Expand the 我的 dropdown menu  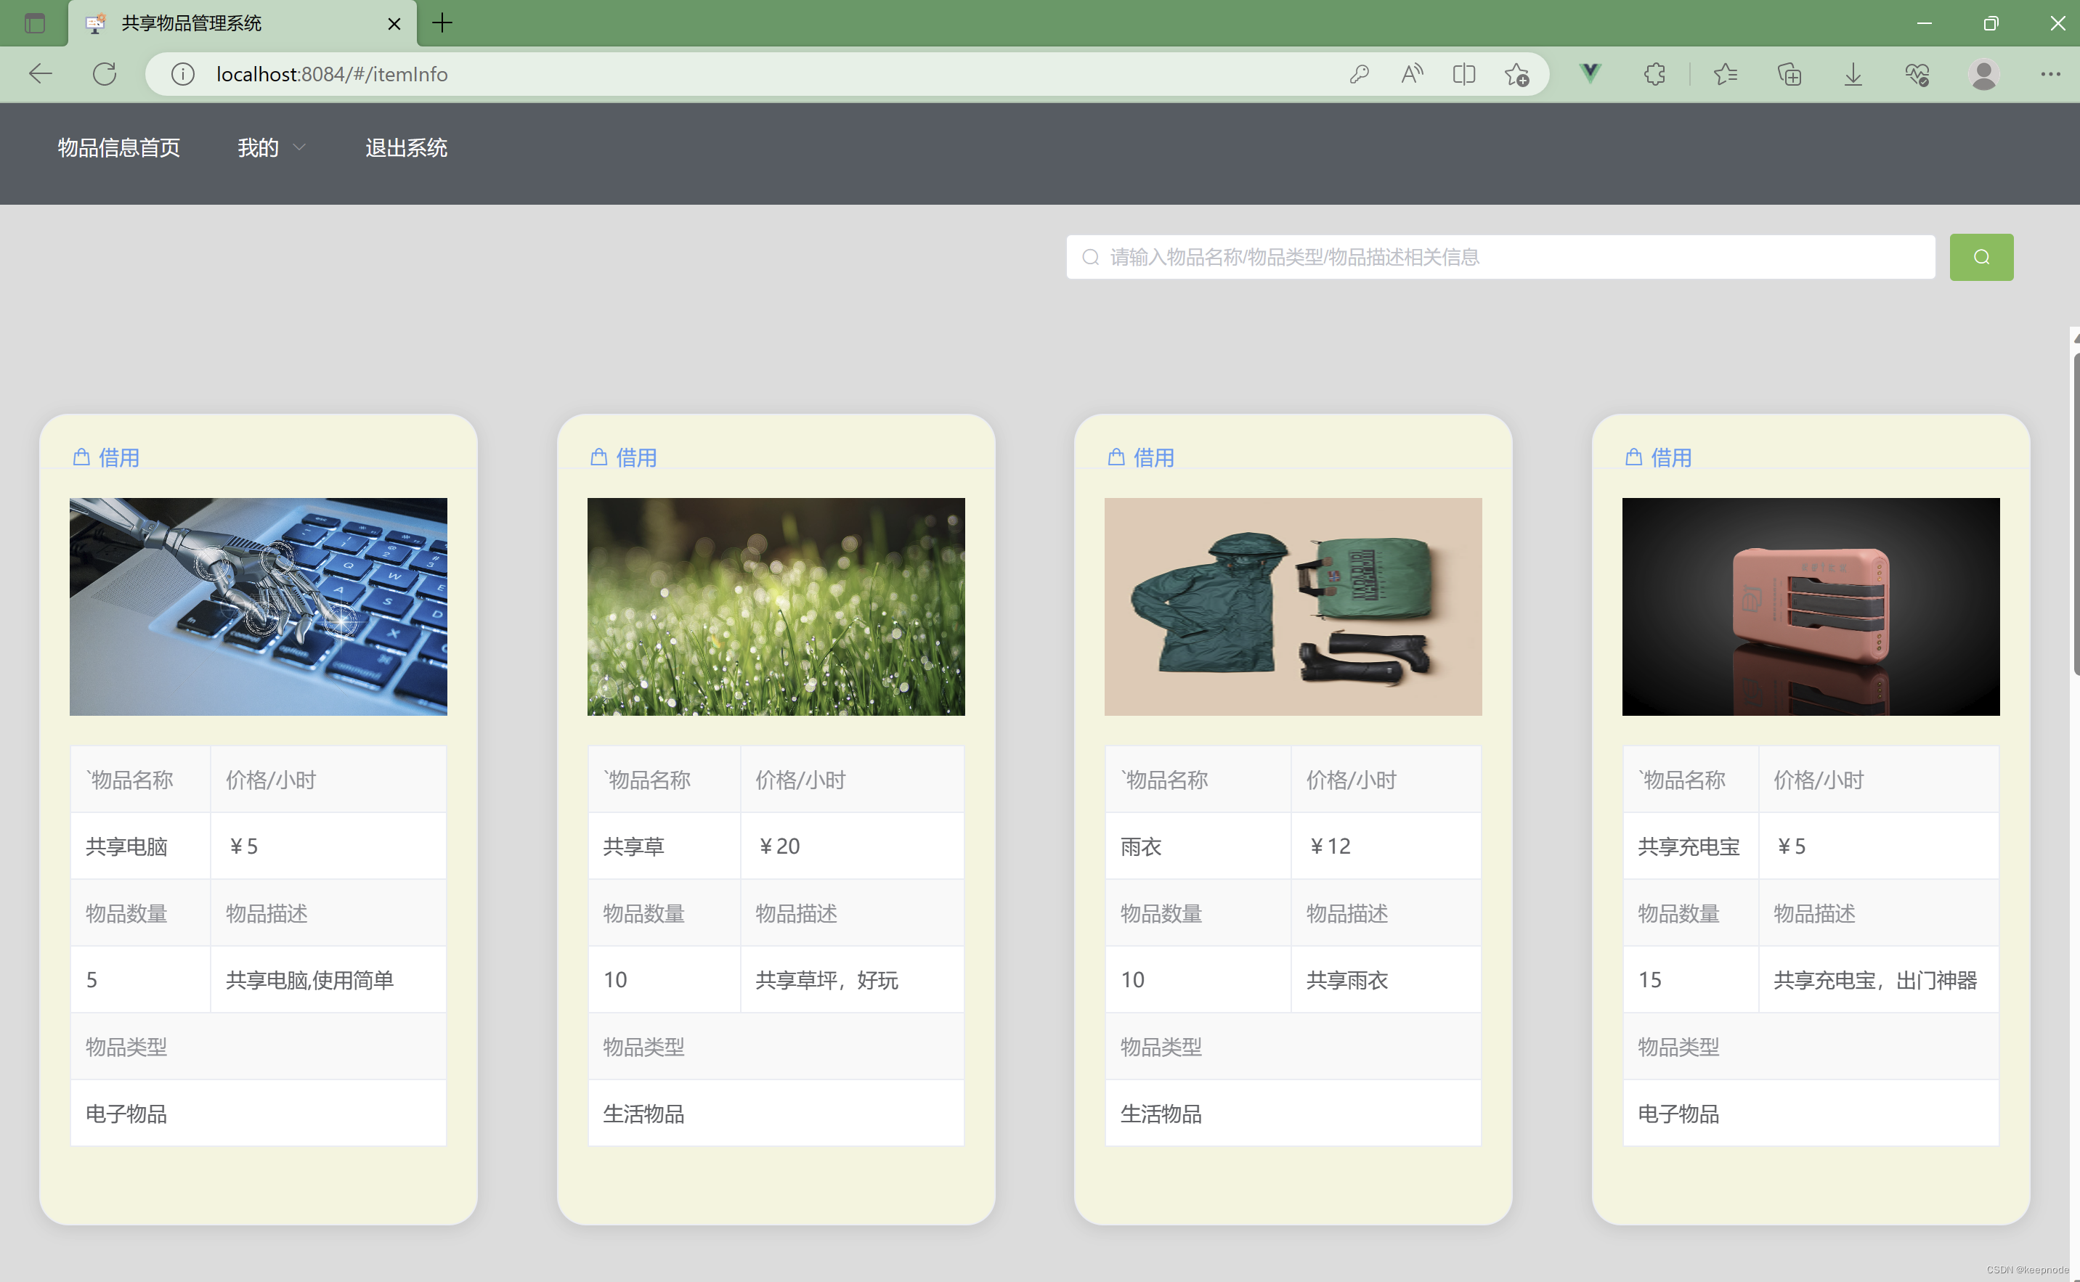[x=271, y=147]
